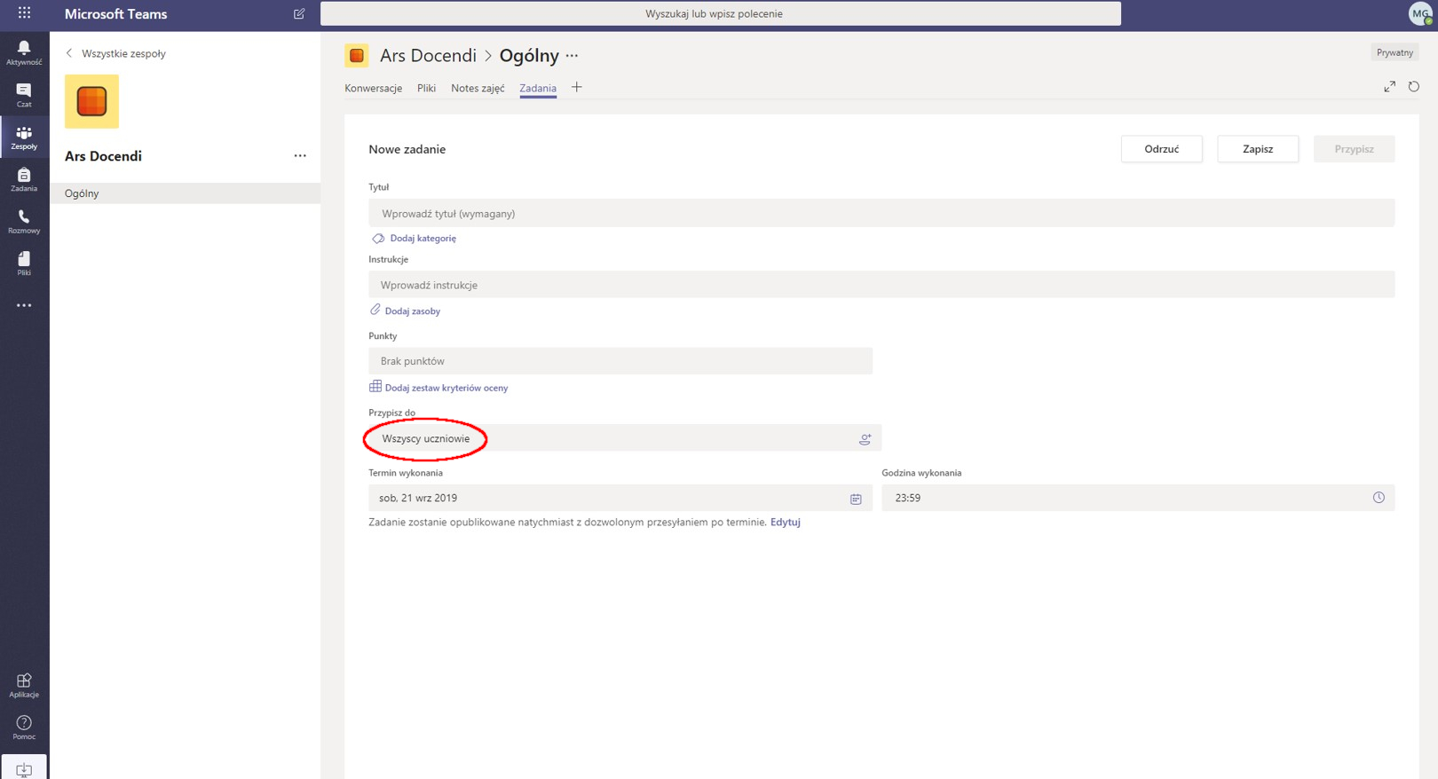Screen dimensions: 1438x779
Task: Switch to the Pliki tab
Action: 427,88
